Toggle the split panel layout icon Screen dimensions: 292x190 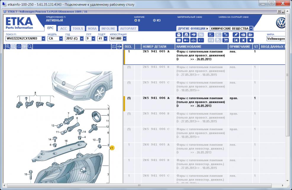pos(114,47)
